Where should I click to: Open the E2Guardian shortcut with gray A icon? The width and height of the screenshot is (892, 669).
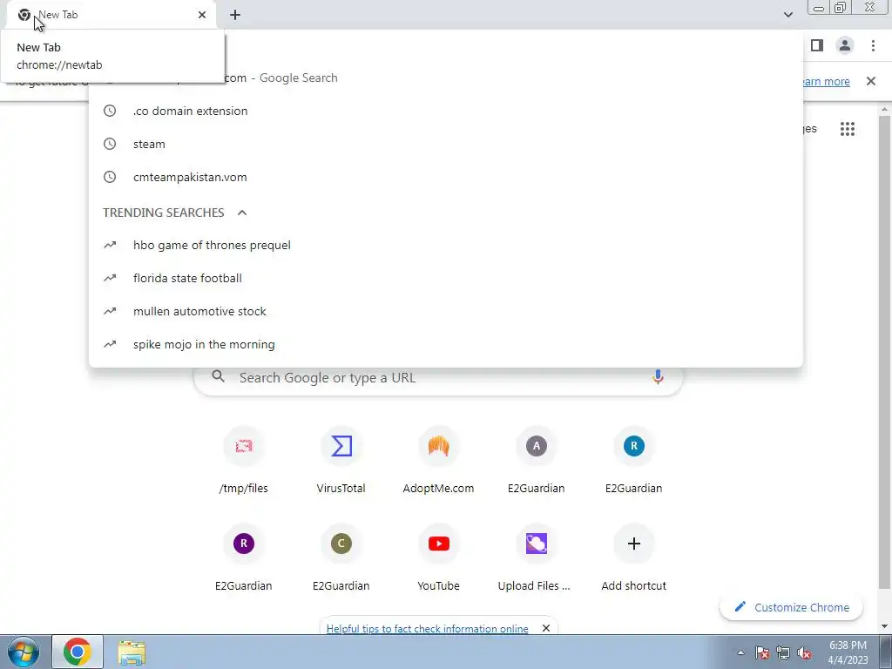536,462
